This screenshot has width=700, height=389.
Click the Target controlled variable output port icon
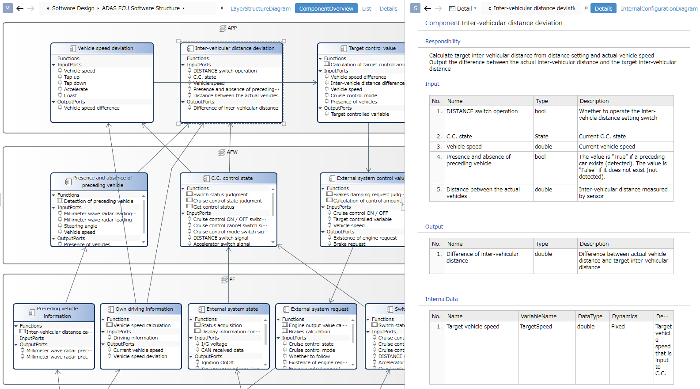coord(327,114)
